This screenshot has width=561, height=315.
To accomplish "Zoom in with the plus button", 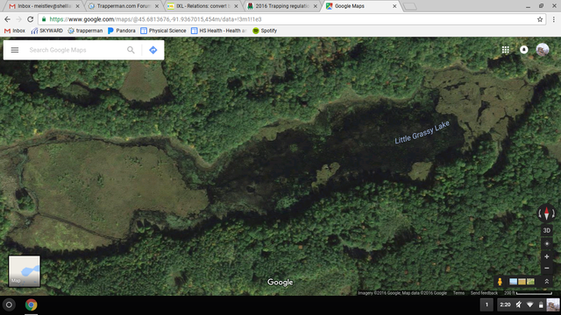I will point(547,256).
